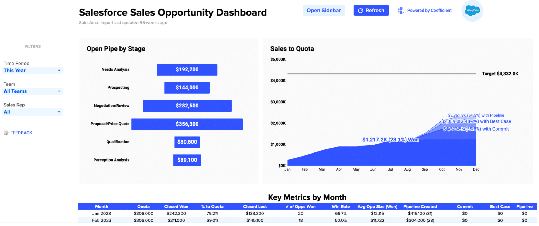The height and width of the screenshot is (226, 539).
Task: Click the Negotiation/Review $282,500 bar
Action: (187, 106)
